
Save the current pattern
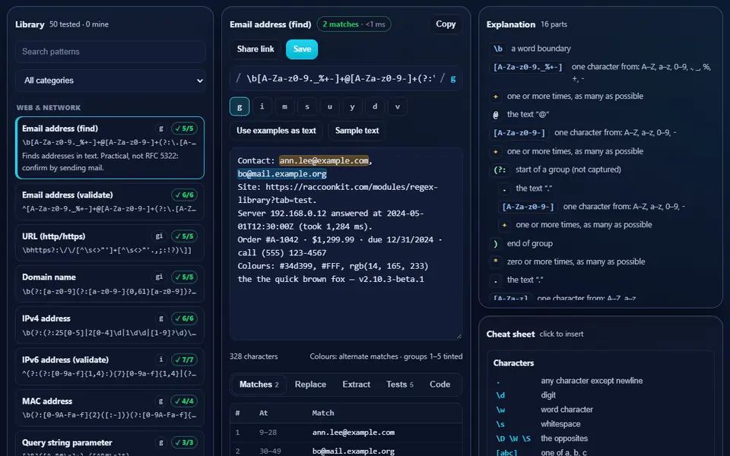(302, 49)
